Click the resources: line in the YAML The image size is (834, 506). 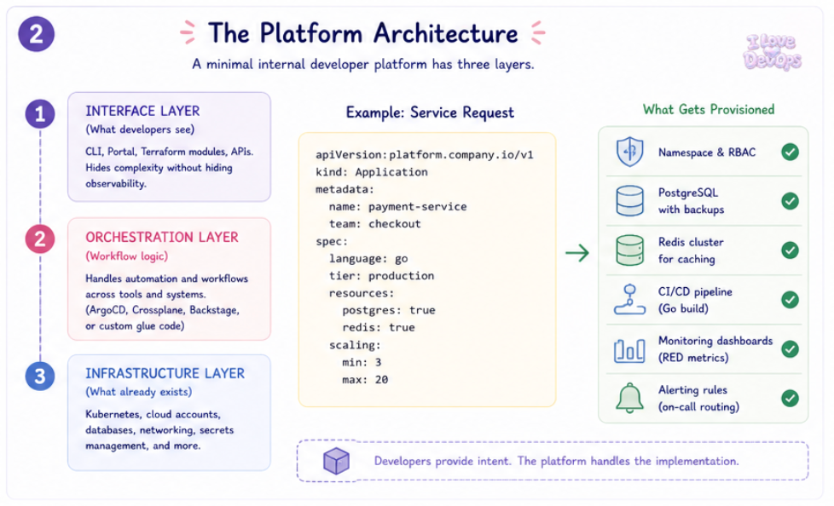coord(362,293)
